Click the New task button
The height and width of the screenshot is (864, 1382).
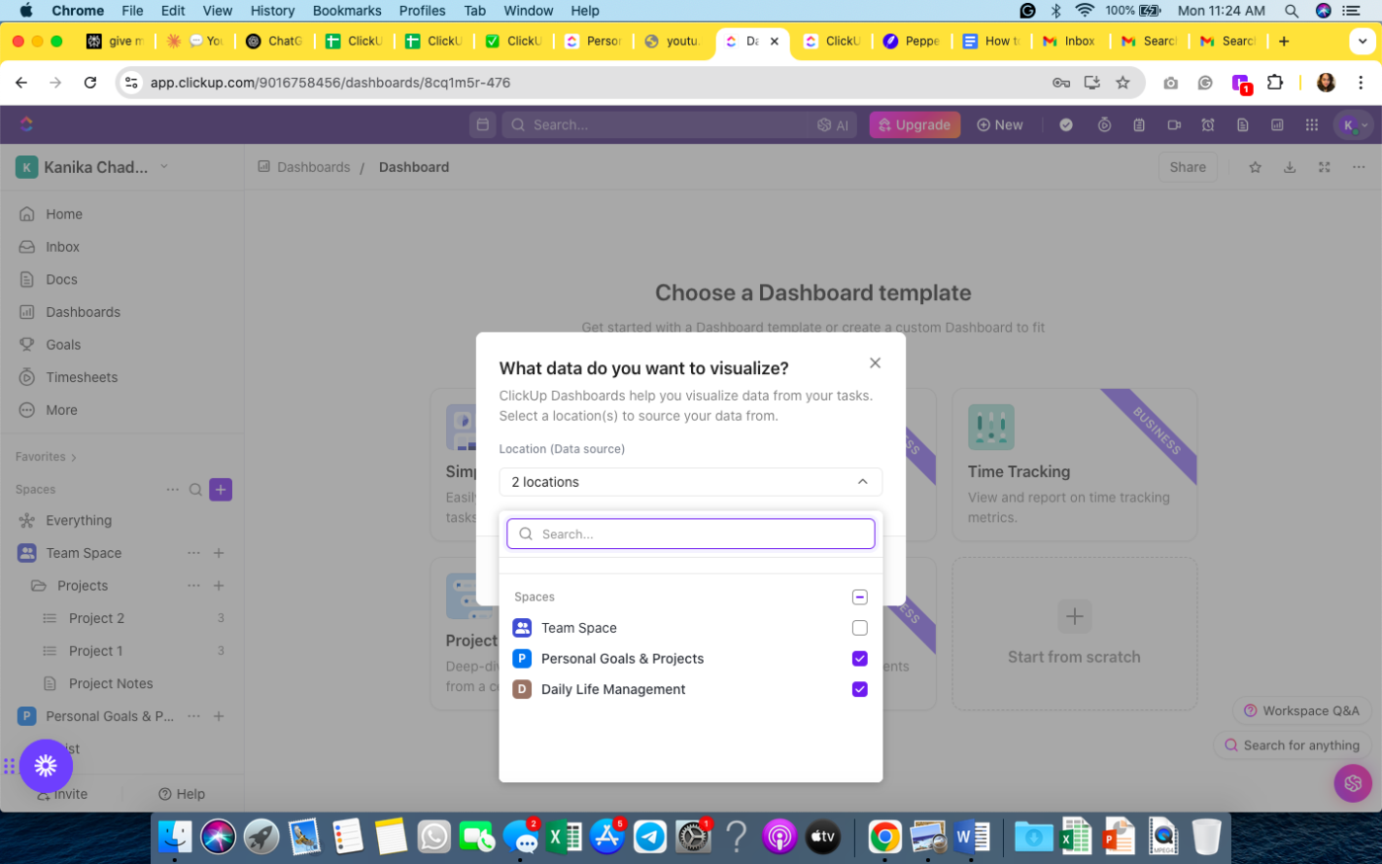click(x=999, y=124)
